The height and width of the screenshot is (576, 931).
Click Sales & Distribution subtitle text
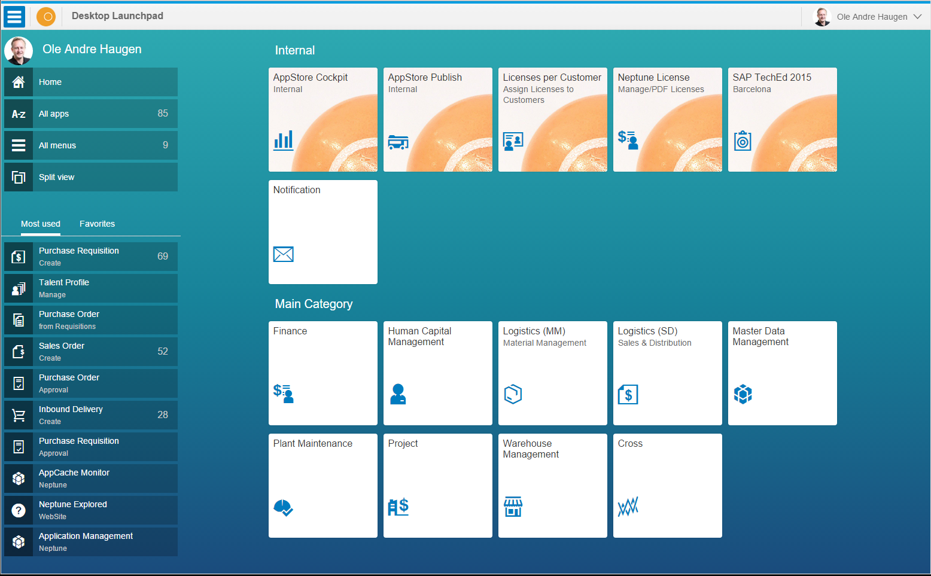(x=655, y=343)
